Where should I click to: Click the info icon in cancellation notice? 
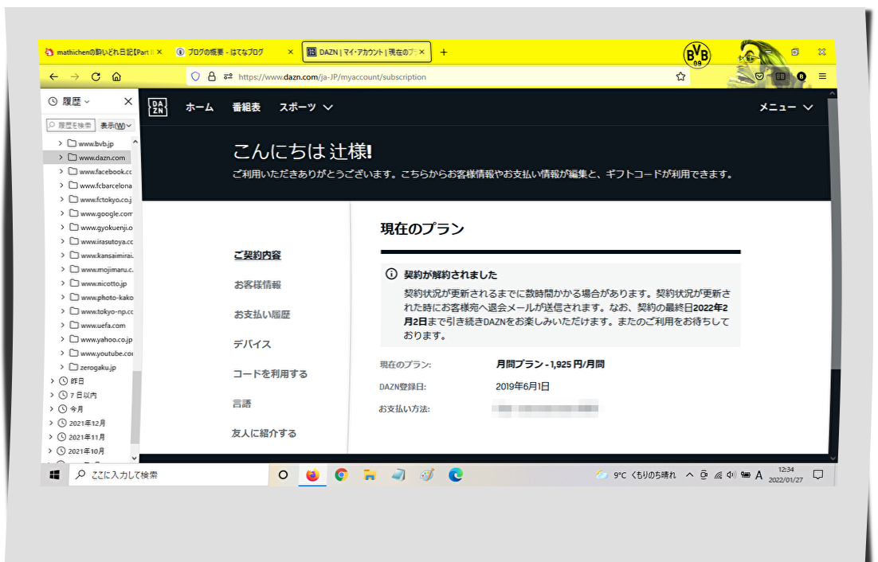(x=391, y=274)
